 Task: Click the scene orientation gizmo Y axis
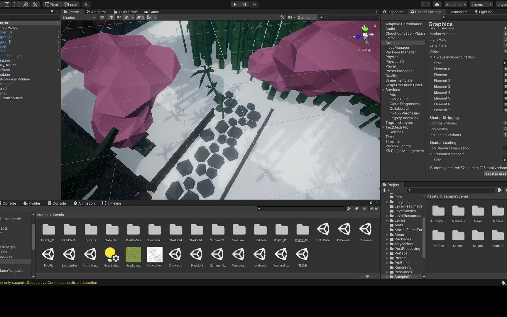[365, 29]
